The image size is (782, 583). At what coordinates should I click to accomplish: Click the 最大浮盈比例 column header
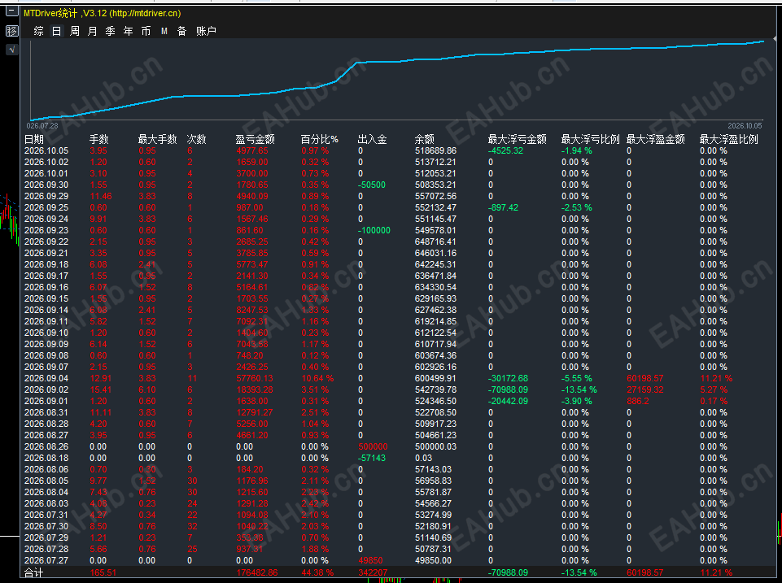point(729,140)
